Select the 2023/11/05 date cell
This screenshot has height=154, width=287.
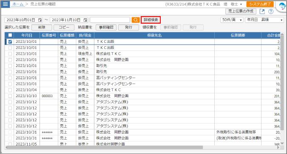pyautogui.click(x=27, y=144)
